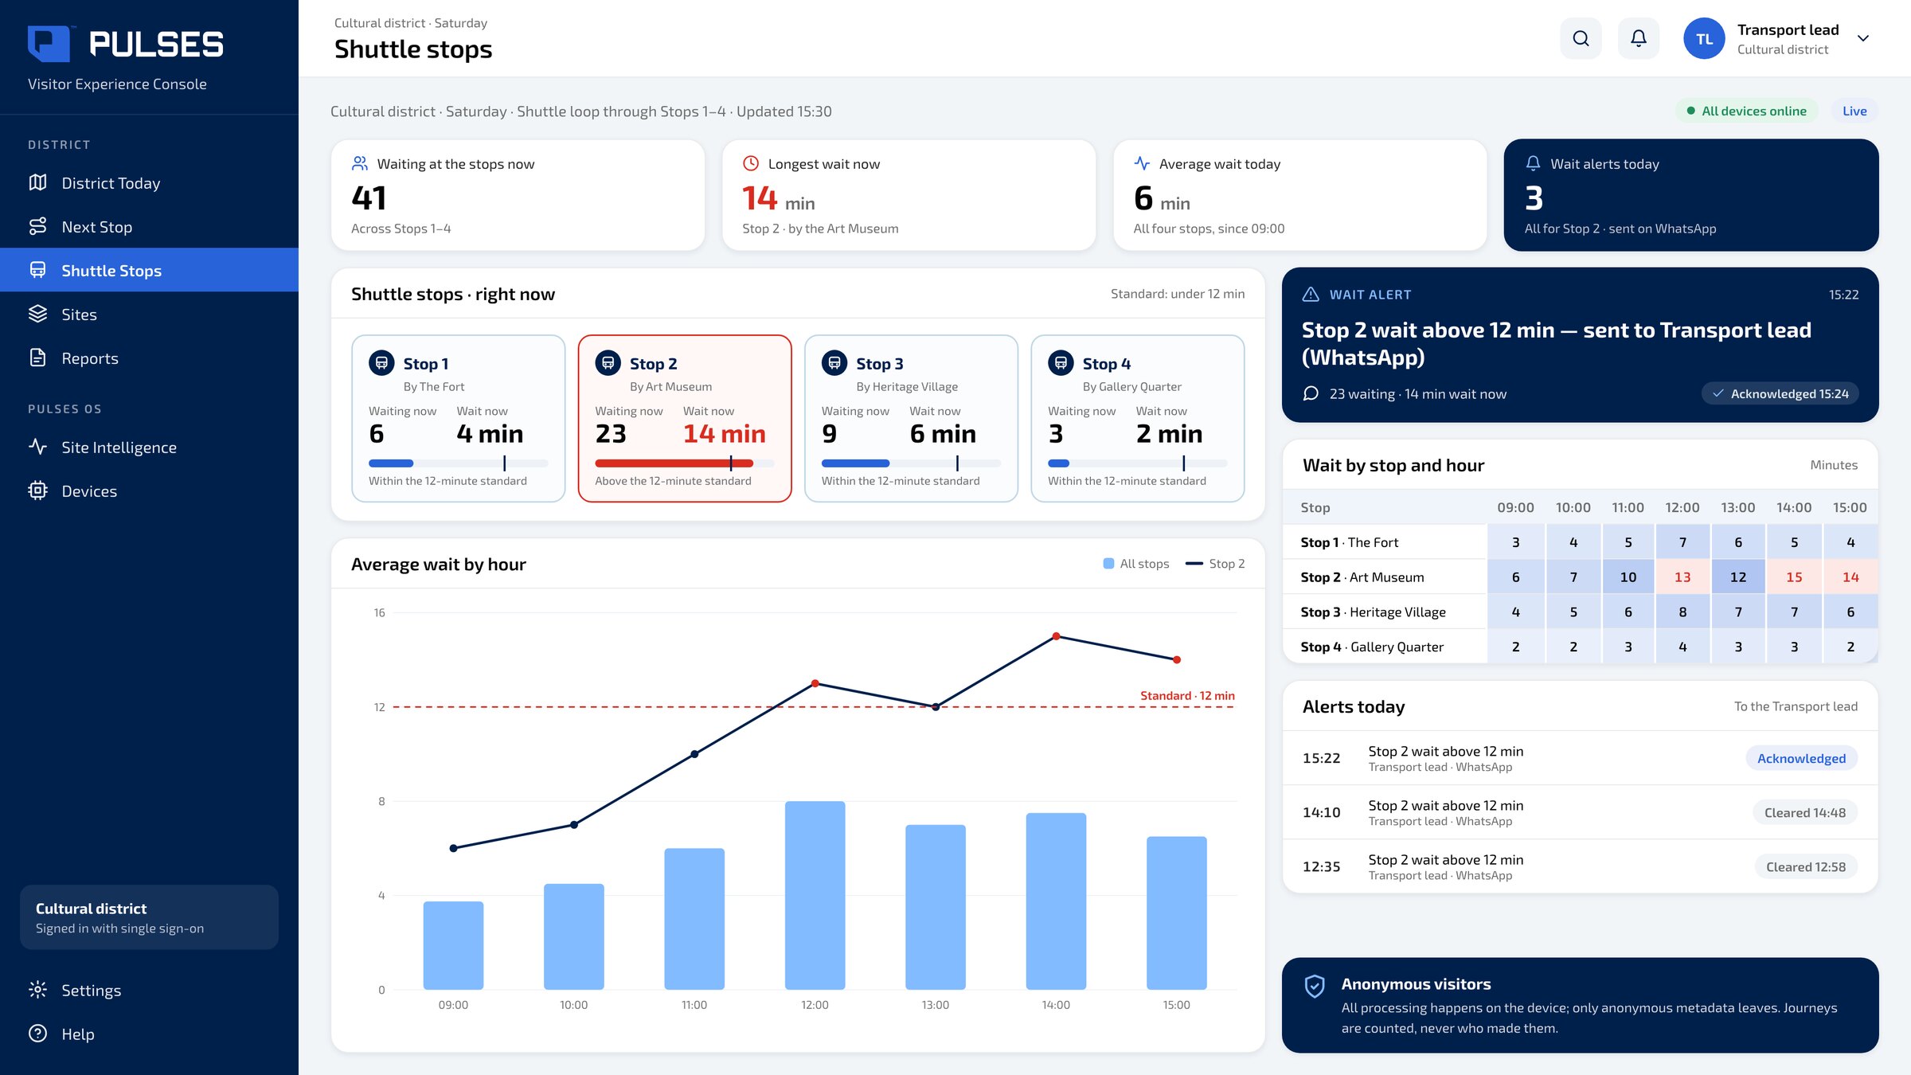Open Settings gear icon
This screenshot has height=1075, width=1911.
click(37, 990)
